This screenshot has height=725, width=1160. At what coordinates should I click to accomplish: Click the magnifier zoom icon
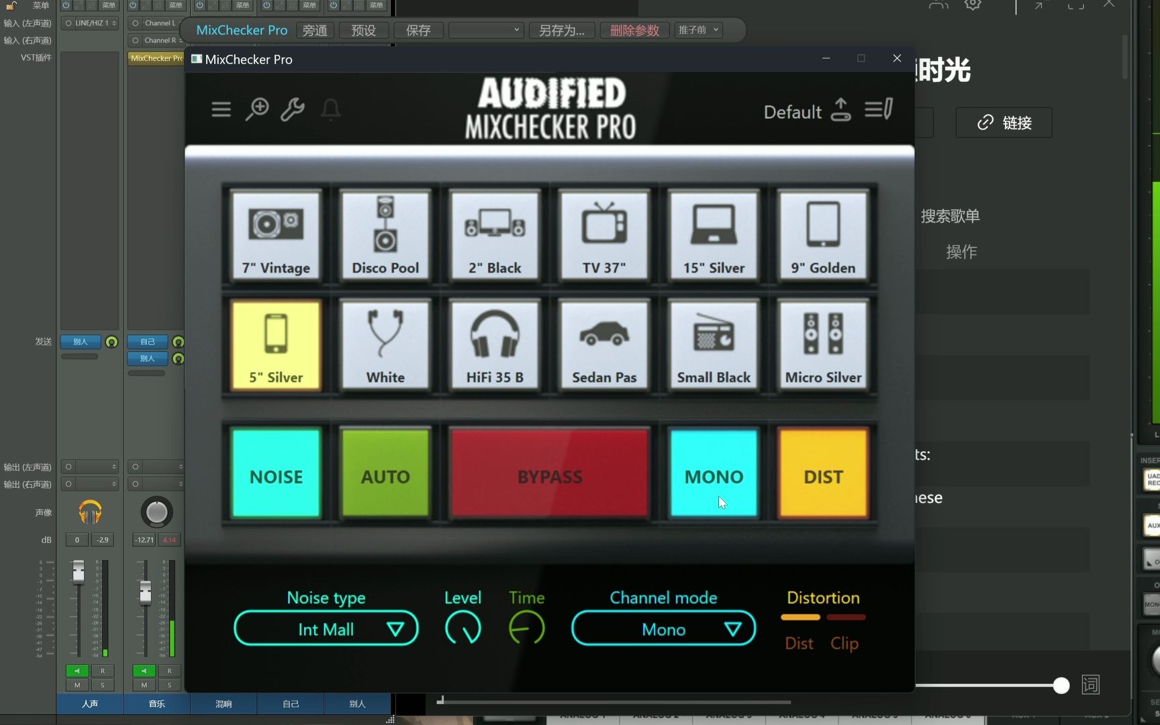pos(256,109)
